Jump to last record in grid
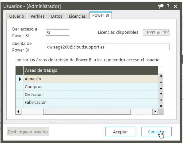The width and height of the screenshot is (183, 143). (x=161, y=105)
